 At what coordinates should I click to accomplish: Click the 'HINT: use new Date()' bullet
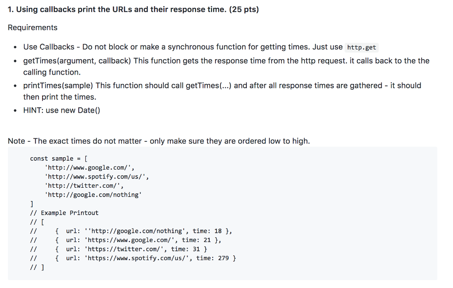pyautogui.click(x=61, y=110)
